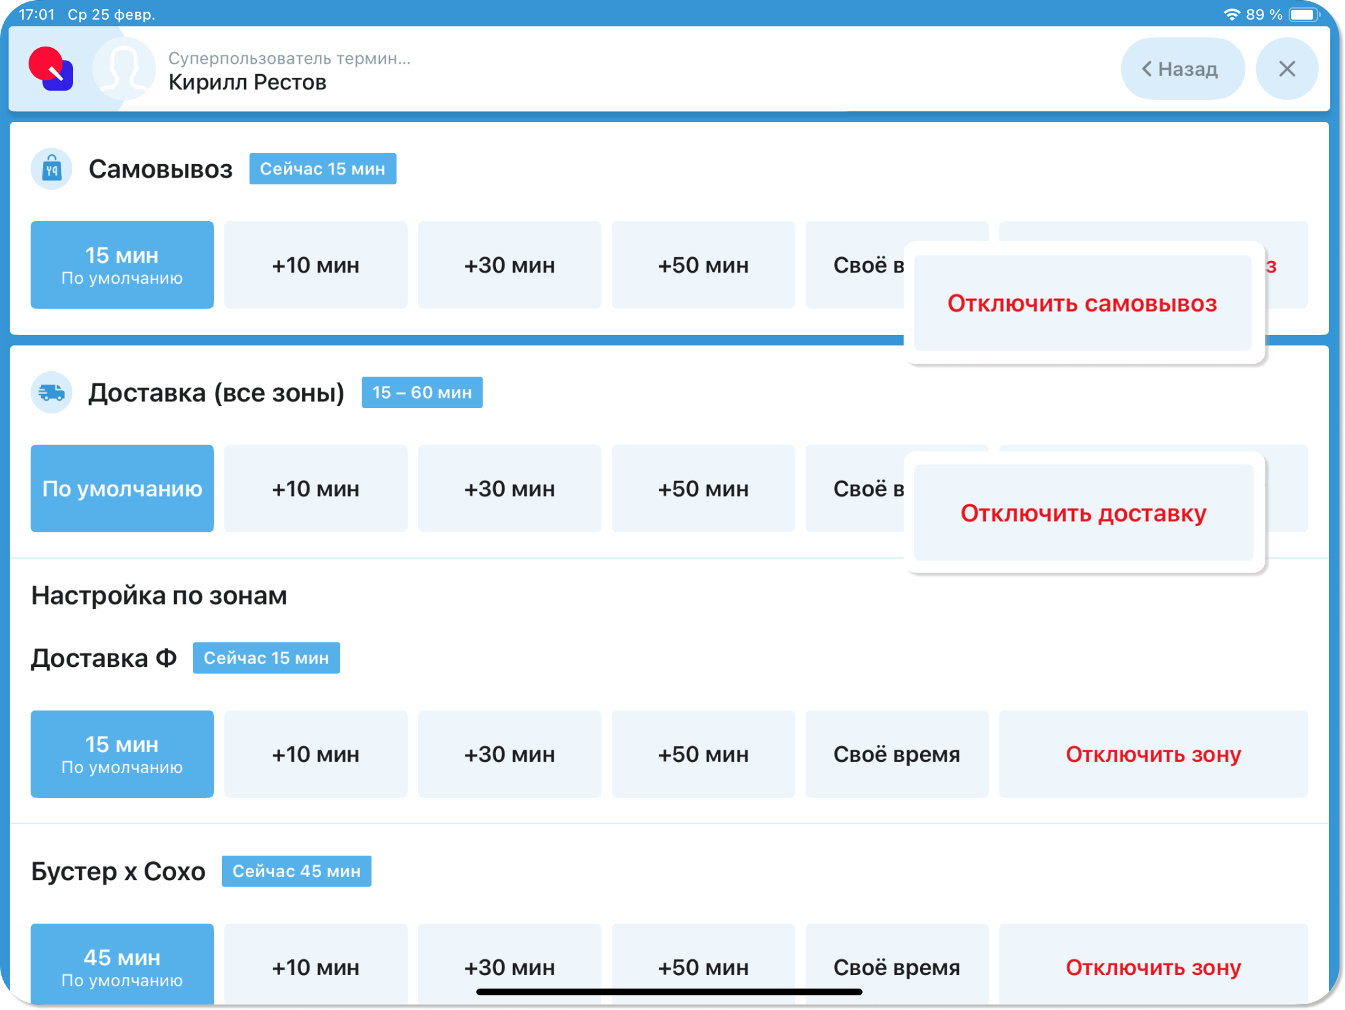Tap the Сейчас 15 мин pickup badge
1345x1010 pixels.
[322, 168]
